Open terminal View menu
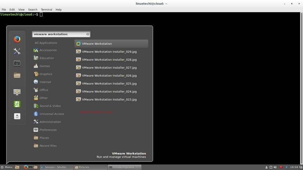This screenshot has height=170, width=303. pos(21,9)
